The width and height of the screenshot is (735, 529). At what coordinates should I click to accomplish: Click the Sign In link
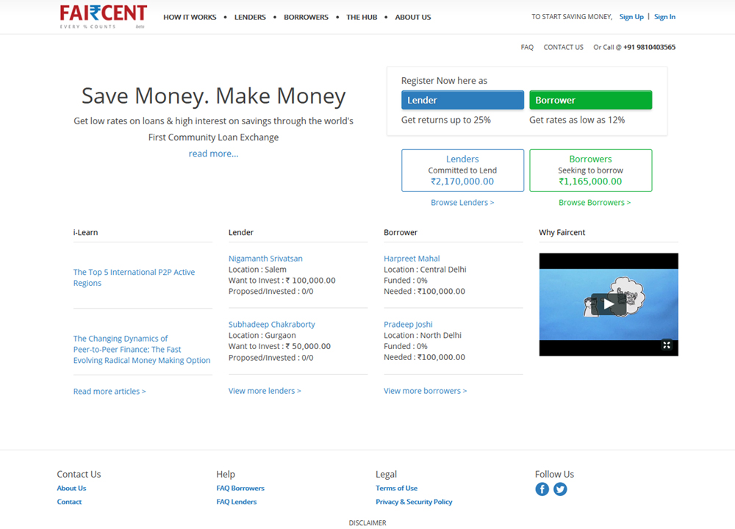664,17
